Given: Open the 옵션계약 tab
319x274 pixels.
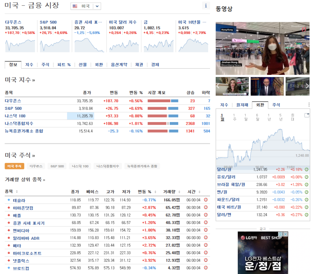Looking at the screenshot, I should 119,65.
